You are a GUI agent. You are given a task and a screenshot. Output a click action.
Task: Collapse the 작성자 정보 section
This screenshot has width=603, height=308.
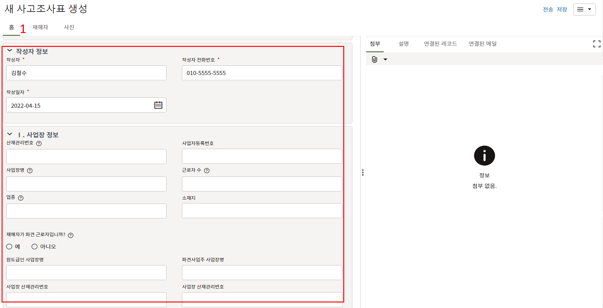10,51
